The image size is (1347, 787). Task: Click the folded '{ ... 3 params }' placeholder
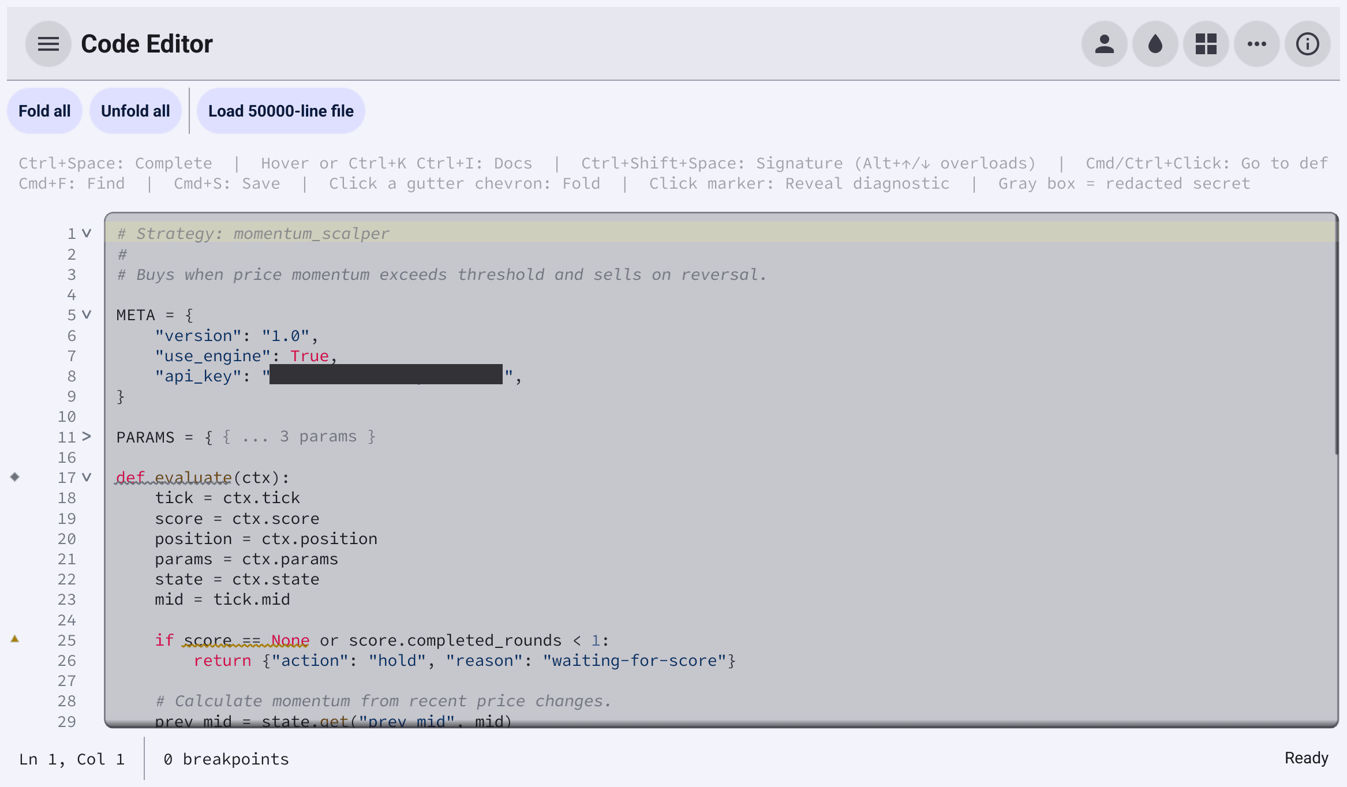coord(299,437)
